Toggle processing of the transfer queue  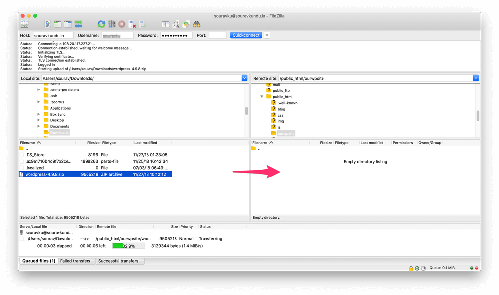pos(112,24)
